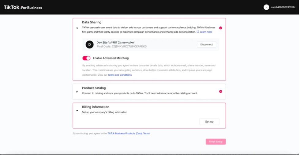300x155 pixels.
Task: Open the Learn more link
Action: coord(206,32)
